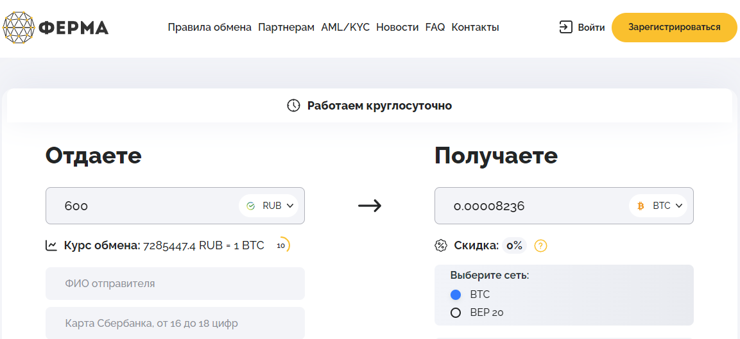Click the exchange rate value 7285447.4 RUB
Image resolution: width=740 pixels, height=339 pixels.
point(203,245)
